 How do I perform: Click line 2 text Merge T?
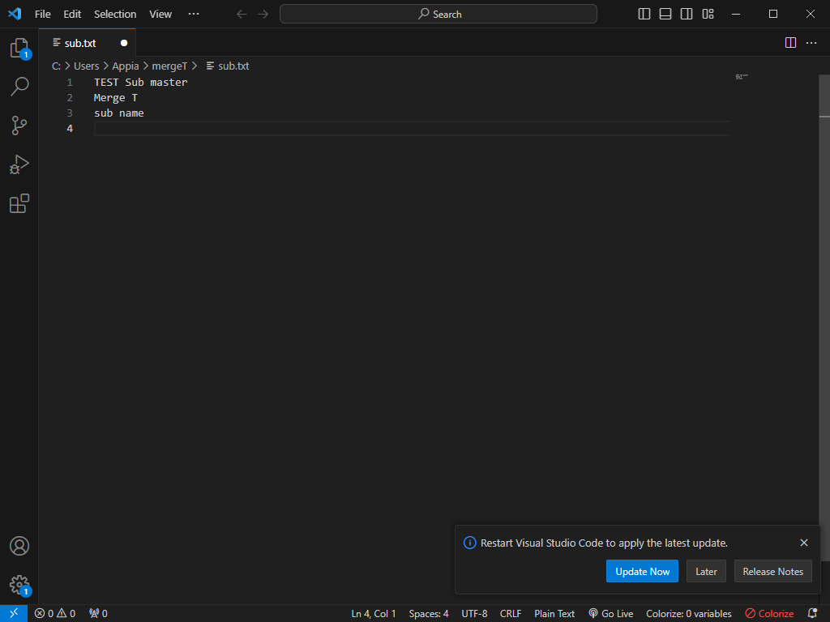coord(115,97)
